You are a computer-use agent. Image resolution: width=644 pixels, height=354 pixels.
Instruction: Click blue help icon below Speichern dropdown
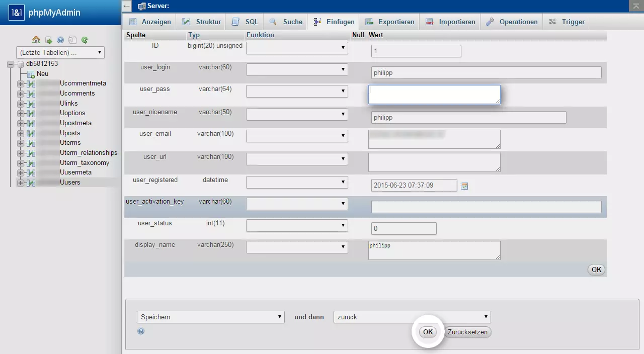(x=141, y=331)
